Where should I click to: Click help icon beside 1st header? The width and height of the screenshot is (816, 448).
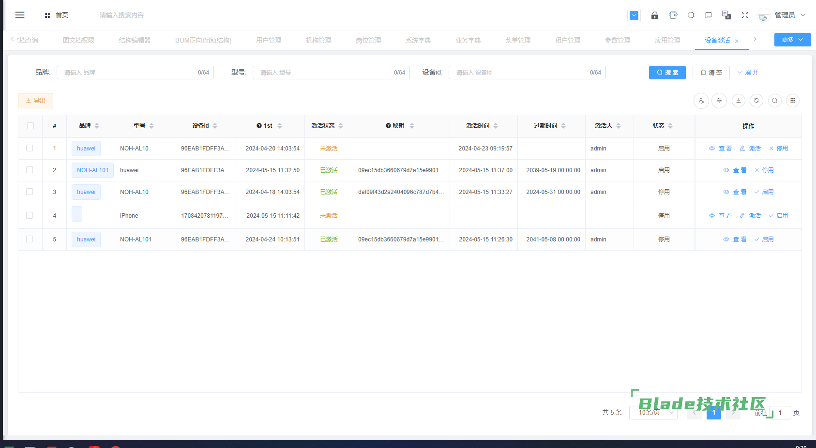[259, 126]
